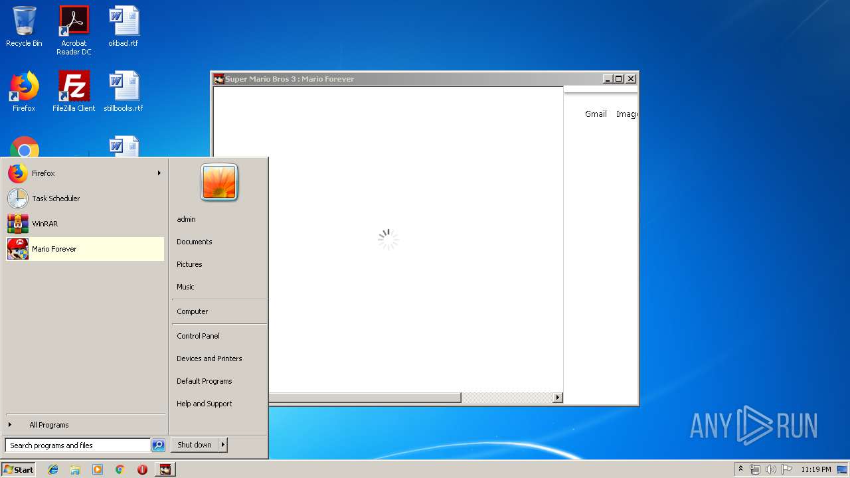Click the Gmail link
Image resolution: width=850 pixels, height=478 pixels.
point(596,114)
